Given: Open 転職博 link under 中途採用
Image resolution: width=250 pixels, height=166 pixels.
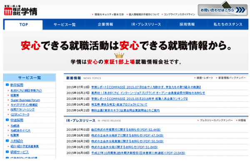Looking at the screenshot, I should [x=15, y=135].
